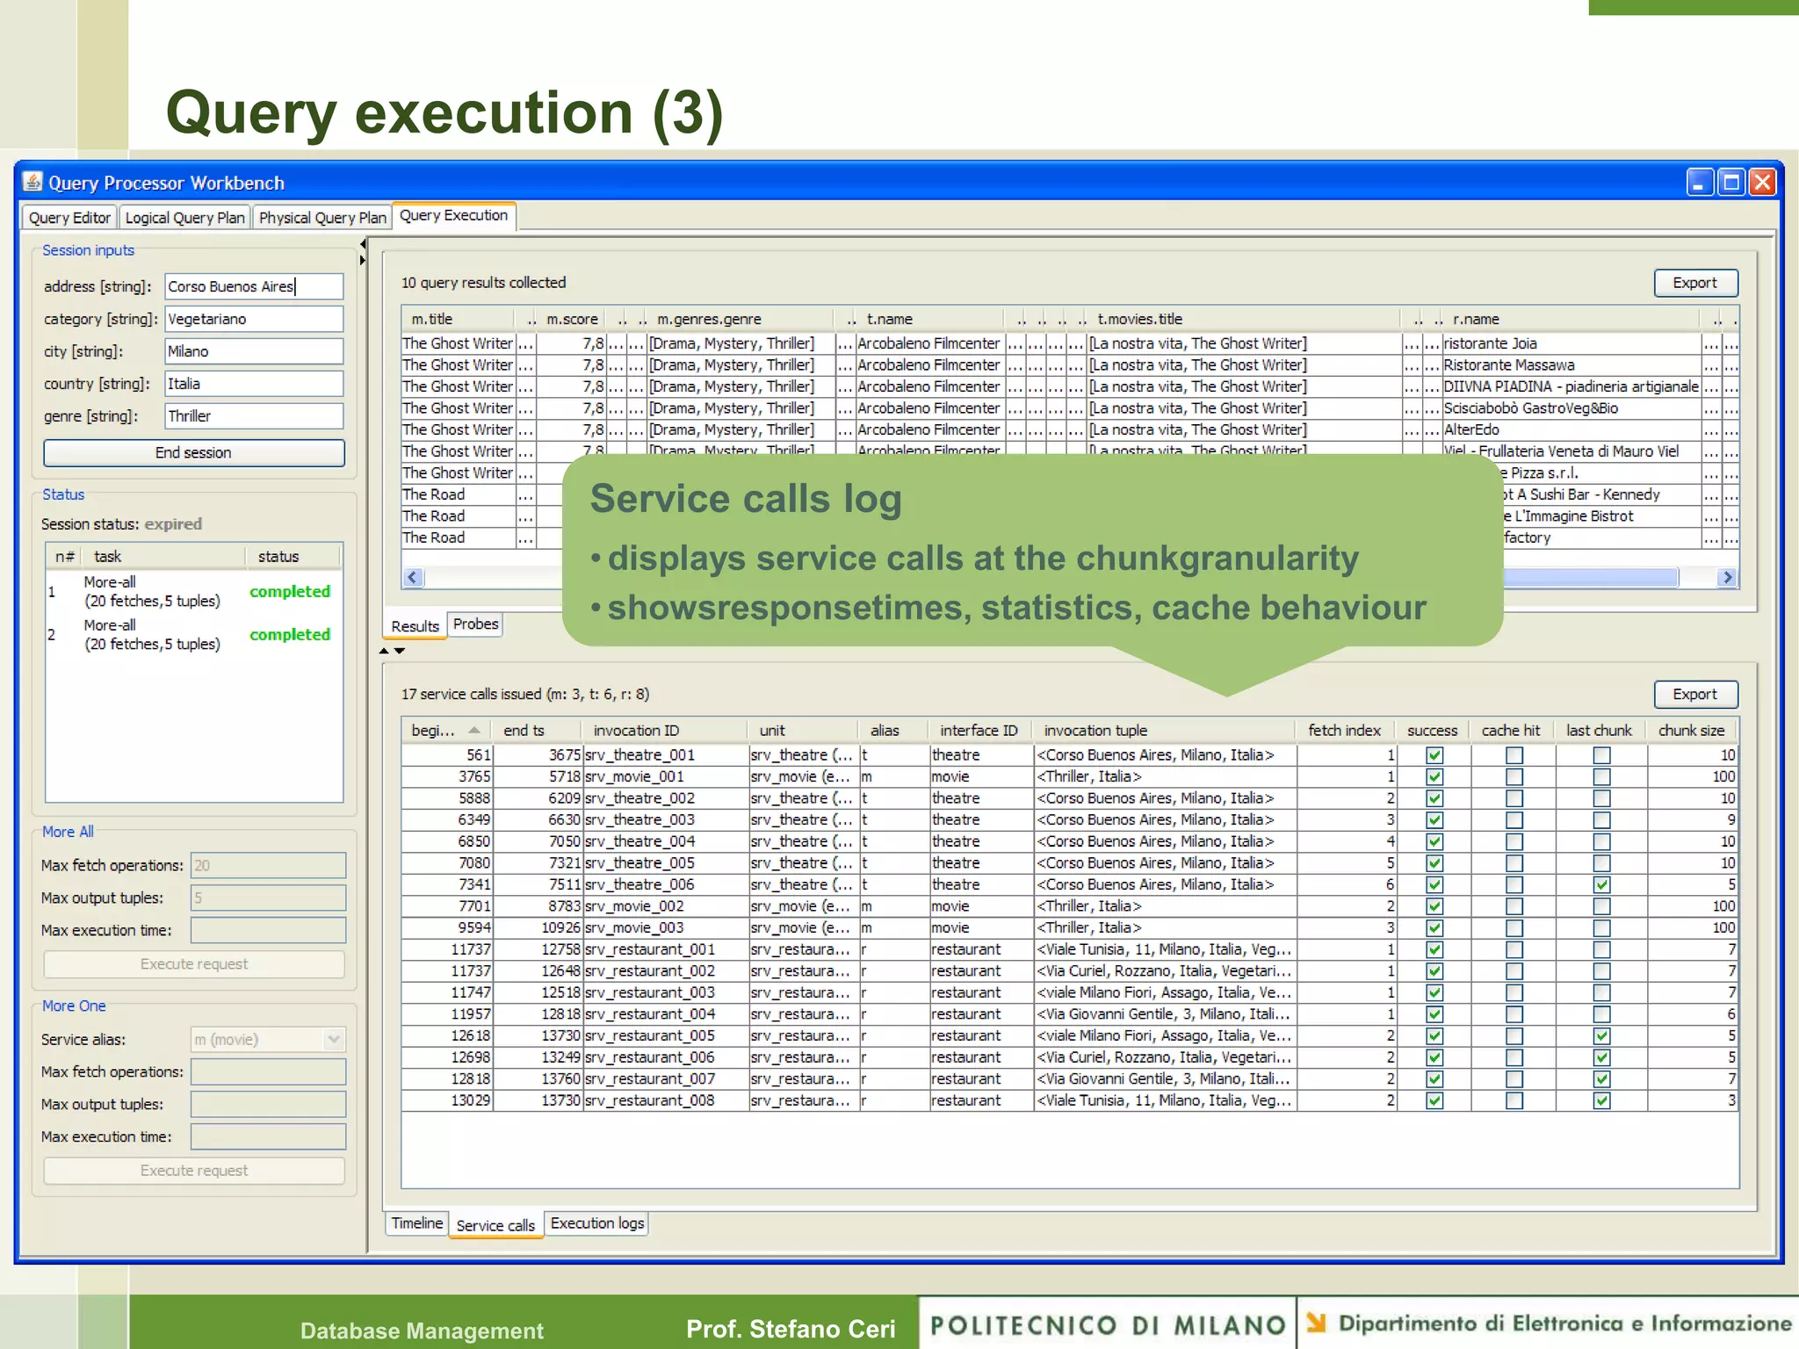Click Max output tuples field in More One
This screenshot has height=1349, width=1799.
268,1104
